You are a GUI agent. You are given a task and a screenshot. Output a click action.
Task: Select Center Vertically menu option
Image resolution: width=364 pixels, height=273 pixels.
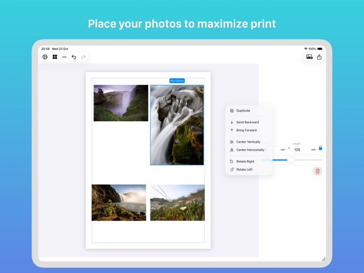point(248,142)
